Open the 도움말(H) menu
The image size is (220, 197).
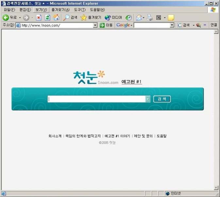[x=97, y=10]
